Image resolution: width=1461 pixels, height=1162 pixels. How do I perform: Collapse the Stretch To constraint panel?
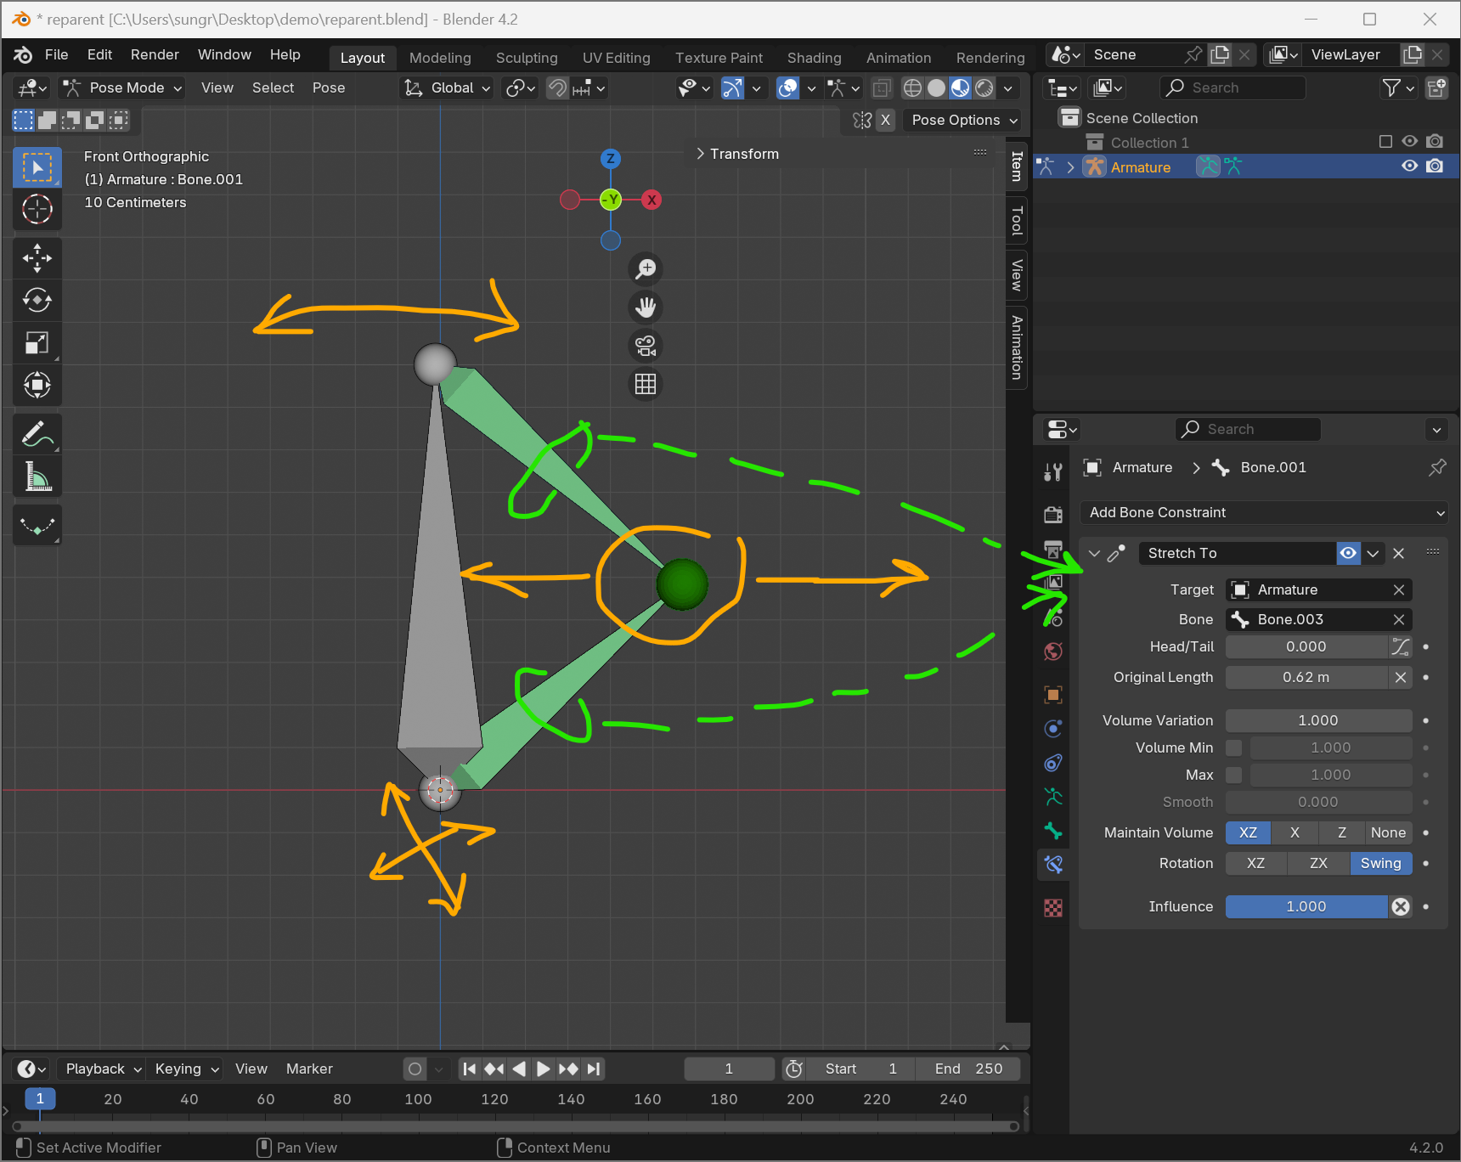[x=1094, y=553]
